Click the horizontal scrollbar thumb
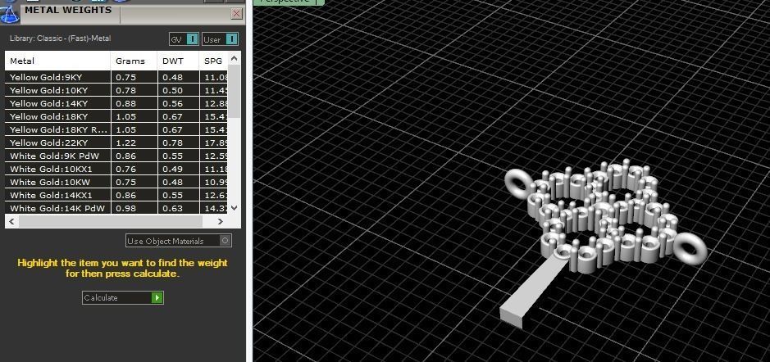The width and height of the screenshot is (770, 362). [x=111, y=222]
